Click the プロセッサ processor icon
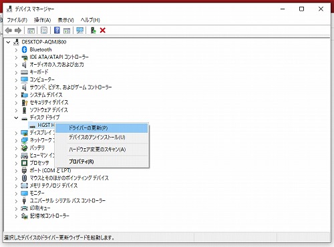 click(24, 163)
